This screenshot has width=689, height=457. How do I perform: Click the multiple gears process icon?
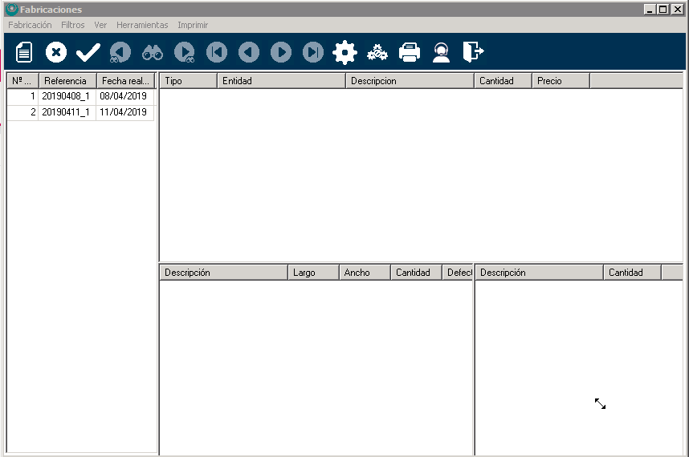click(x=377, y=53)
